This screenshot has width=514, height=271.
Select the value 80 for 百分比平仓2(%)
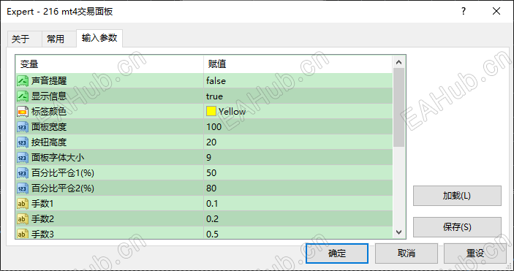tap(211, 188)
